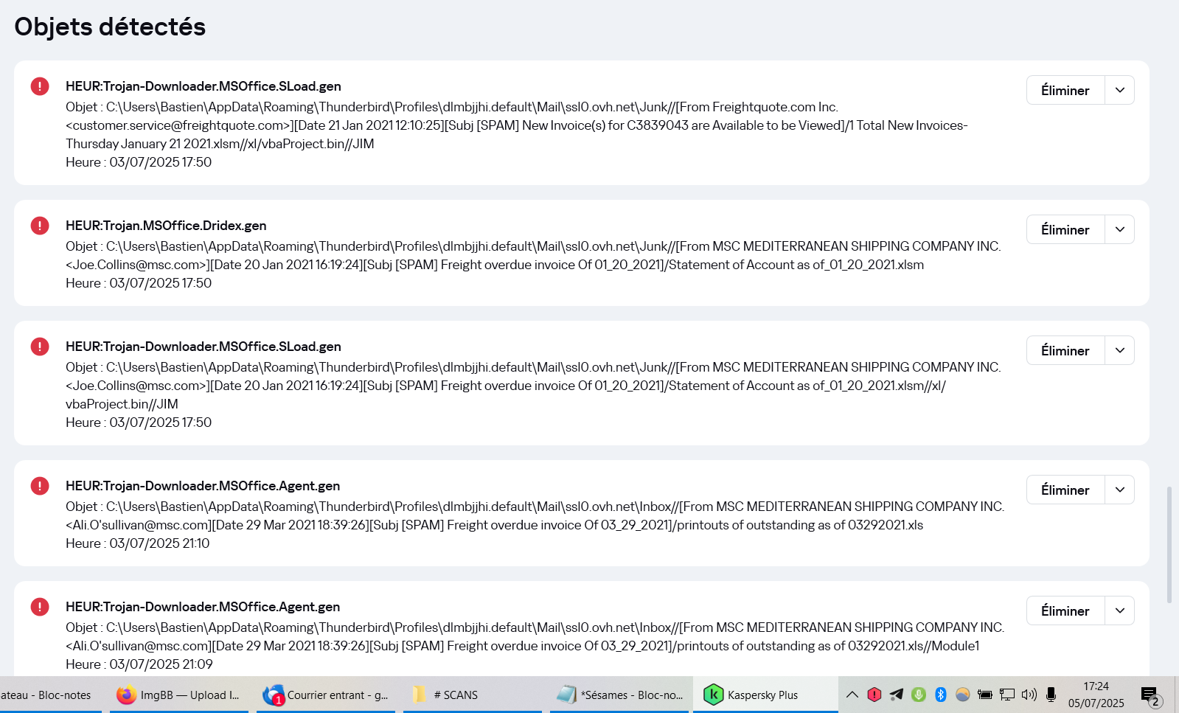The height and width of the screenshot is (713, 1179).
Task: Click the alert icon for the Joe.Collins SLoad.gen detection
Action: click(40, 347)
